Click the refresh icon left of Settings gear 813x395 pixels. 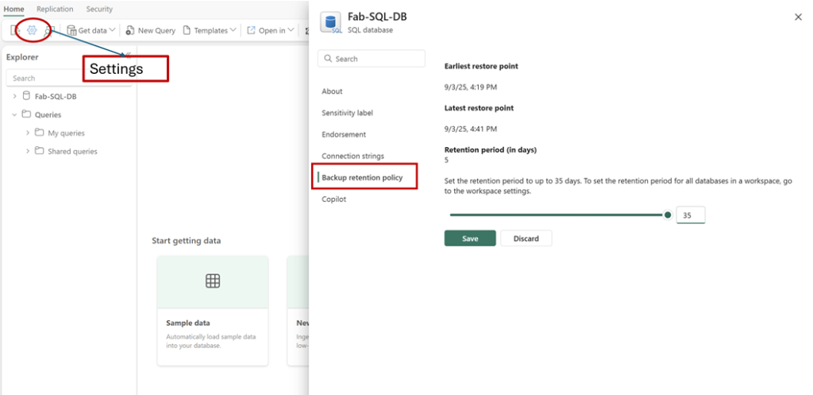(x=16, y=30)
